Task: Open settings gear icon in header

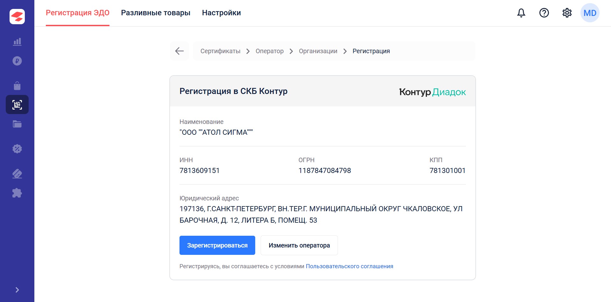Action: 567,13
